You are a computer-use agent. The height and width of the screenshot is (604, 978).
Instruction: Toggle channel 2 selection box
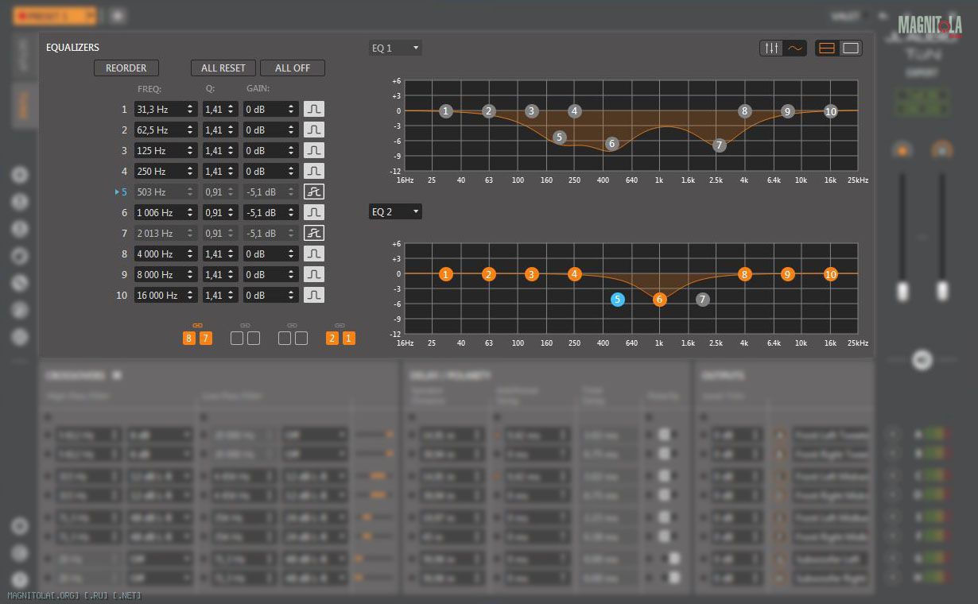click(332, 339)
